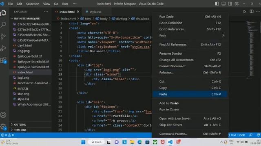Open Edit menu

(x=19, y=4)
